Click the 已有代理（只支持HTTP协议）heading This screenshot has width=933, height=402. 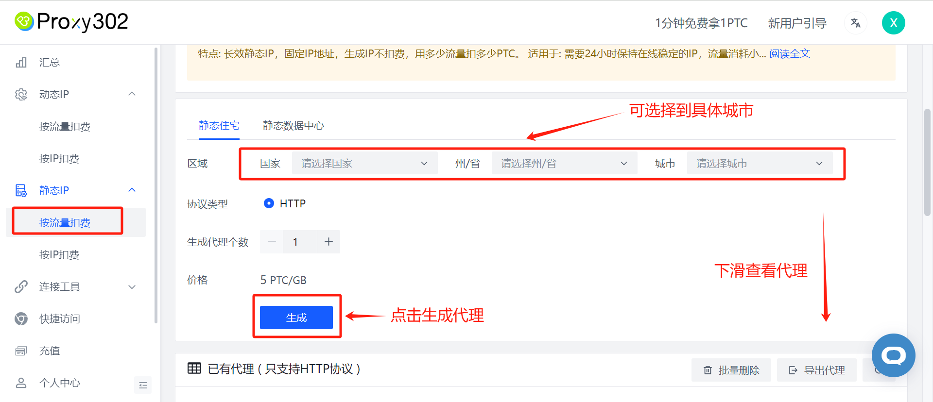(284, 369)
